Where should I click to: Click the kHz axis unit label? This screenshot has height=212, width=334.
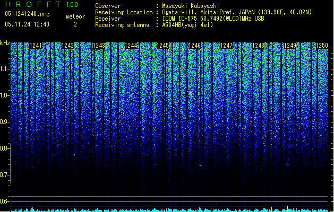coord(5,43)
